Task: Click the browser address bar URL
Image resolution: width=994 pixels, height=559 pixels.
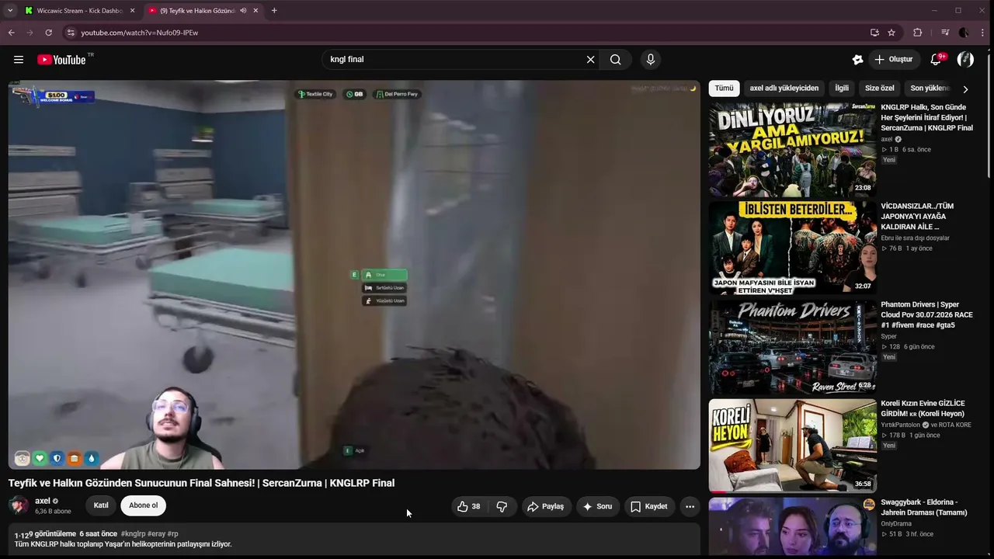Action: coord(140,33)
